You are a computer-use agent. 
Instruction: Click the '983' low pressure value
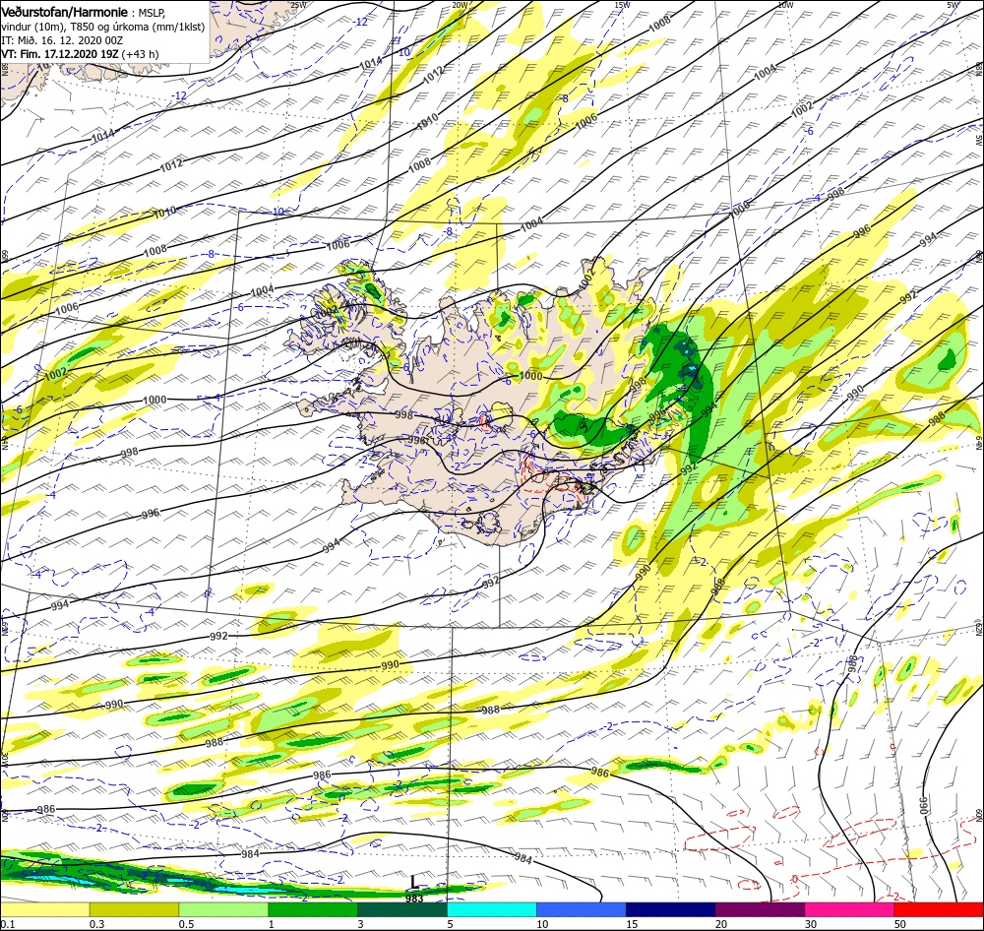[x=414, y=899]
